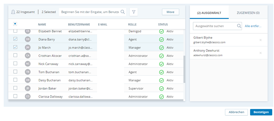Check Clarissa Dalloway's checkbox
This screenshot has width=274, height=121.
pos(16,96)
